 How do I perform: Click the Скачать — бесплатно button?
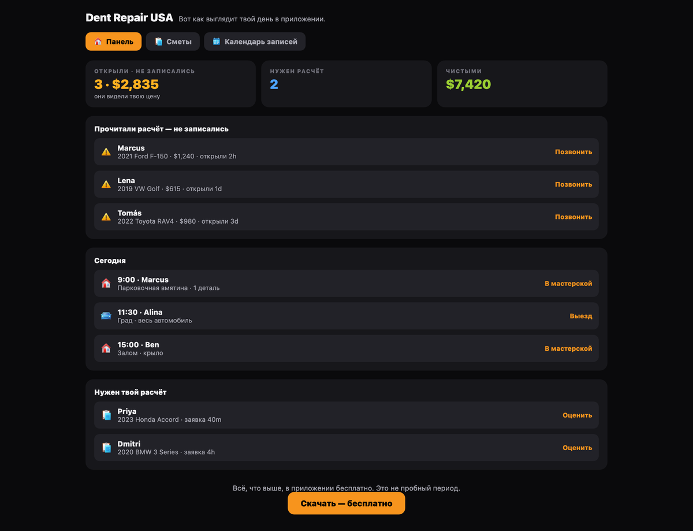click(346, 503)
